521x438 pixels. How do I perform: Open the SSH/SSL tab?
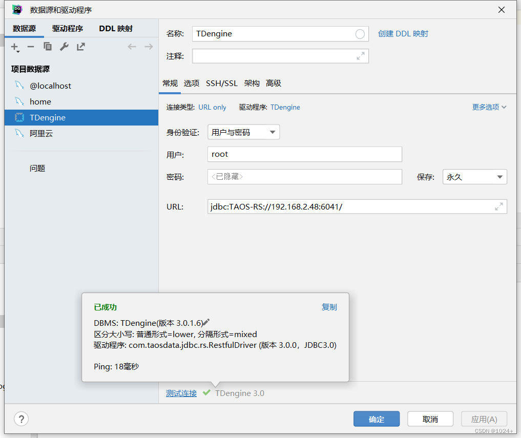click(x=222, y=83)
